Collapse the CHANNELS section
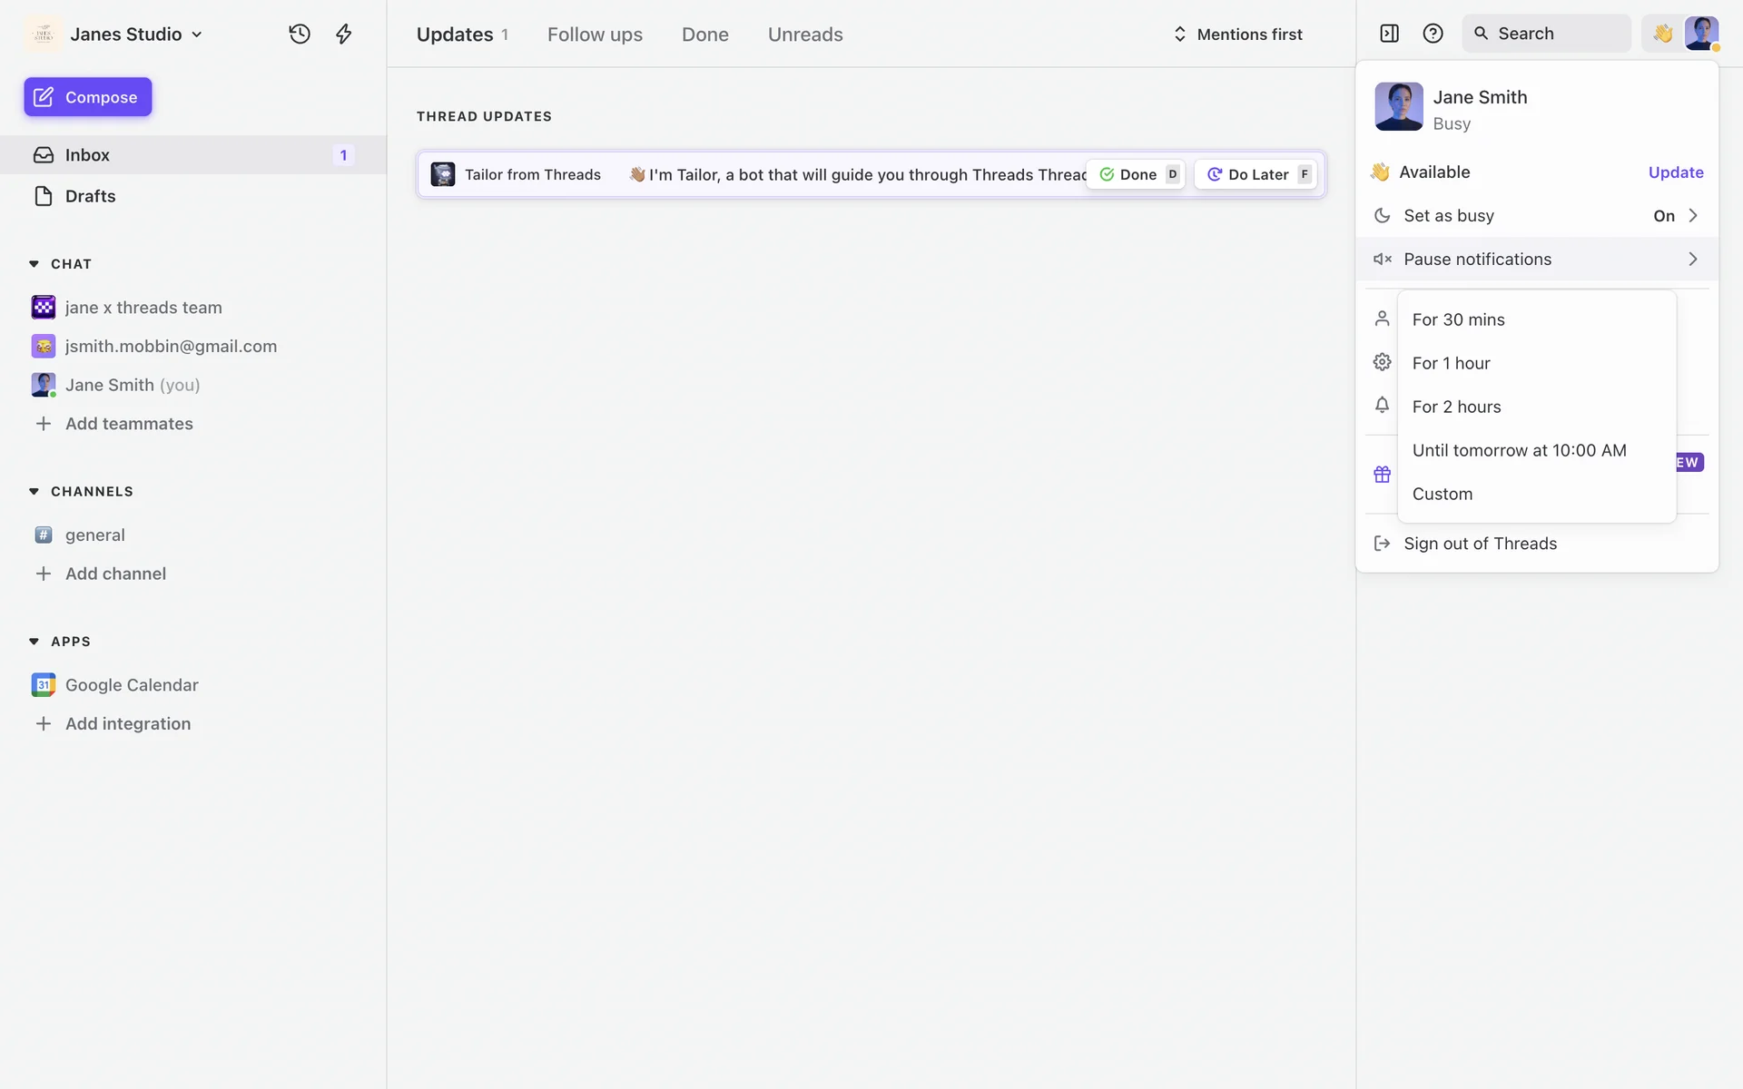The image size is (1743, 1089). 34,491
